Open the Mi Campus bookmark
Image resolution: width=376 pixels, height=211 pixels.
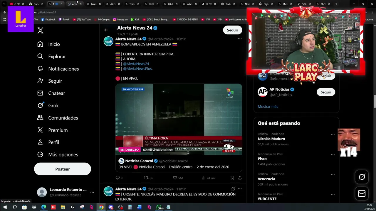point(102,20)
